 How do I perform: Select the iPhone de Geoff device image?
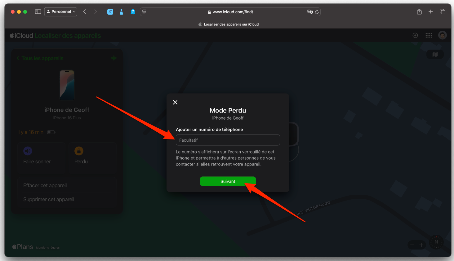click(x=67, y=85)
